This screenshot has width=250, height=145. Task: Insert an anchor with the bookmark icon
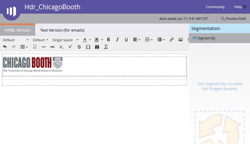click(x=35, y=47)
